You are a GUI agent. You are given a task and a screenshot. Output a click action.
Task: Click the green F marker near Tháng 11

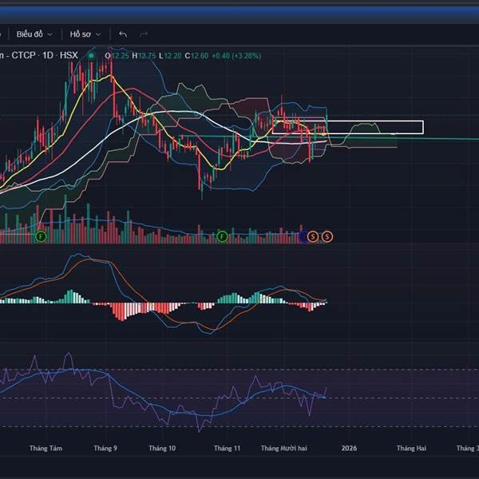[x=223, y=236]
